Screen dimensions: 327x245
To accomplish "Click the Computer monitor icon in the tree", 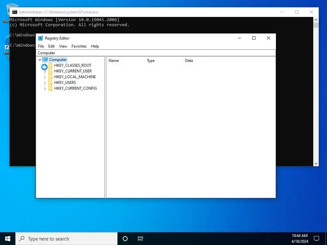I will pos(45,60).
